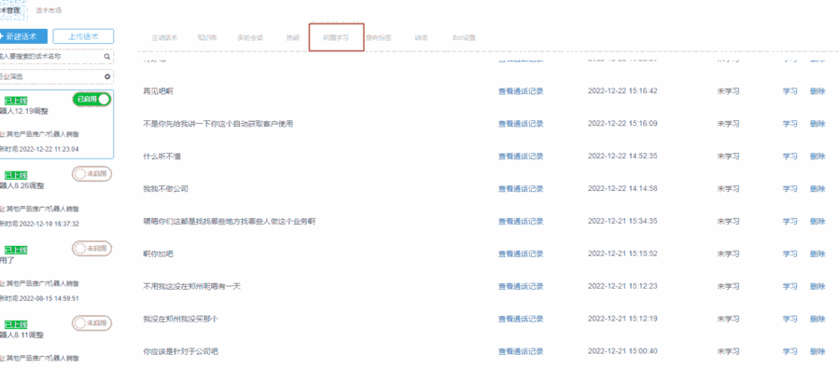Click the timestamp 2022-12-22 14:52:35

point(623,157)
